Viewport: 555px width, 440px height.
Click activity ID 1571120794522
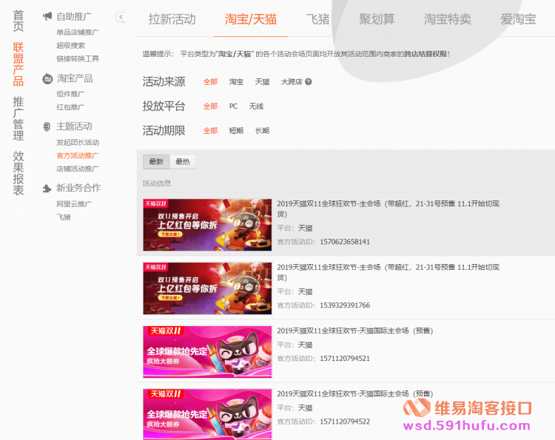coord(345,422)
